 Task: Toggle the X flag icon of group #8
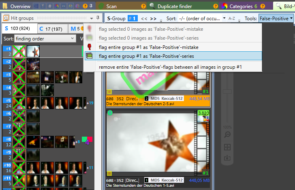[x=19, y=142]
